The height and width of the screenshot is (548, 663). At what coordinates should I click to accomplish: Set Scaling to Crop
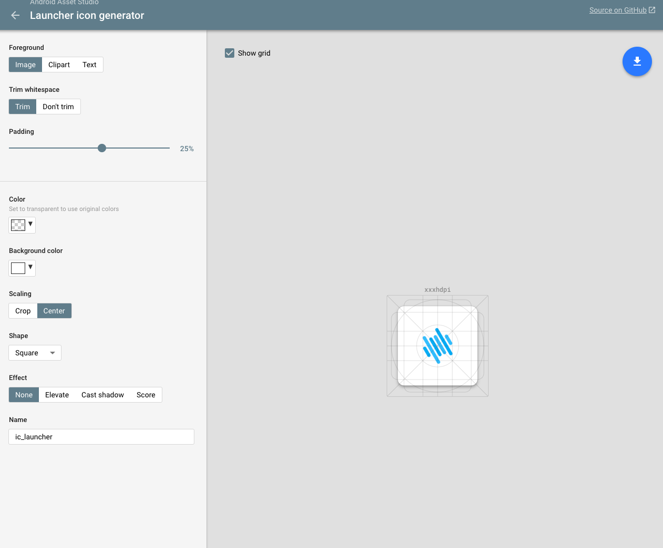tap(23, 311)
